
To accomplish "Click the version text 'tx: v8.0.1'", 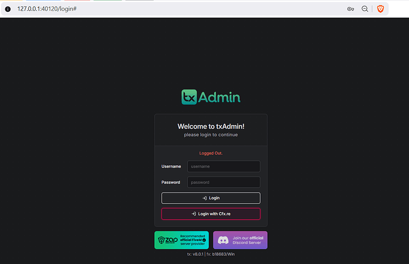I will [195, 254].
